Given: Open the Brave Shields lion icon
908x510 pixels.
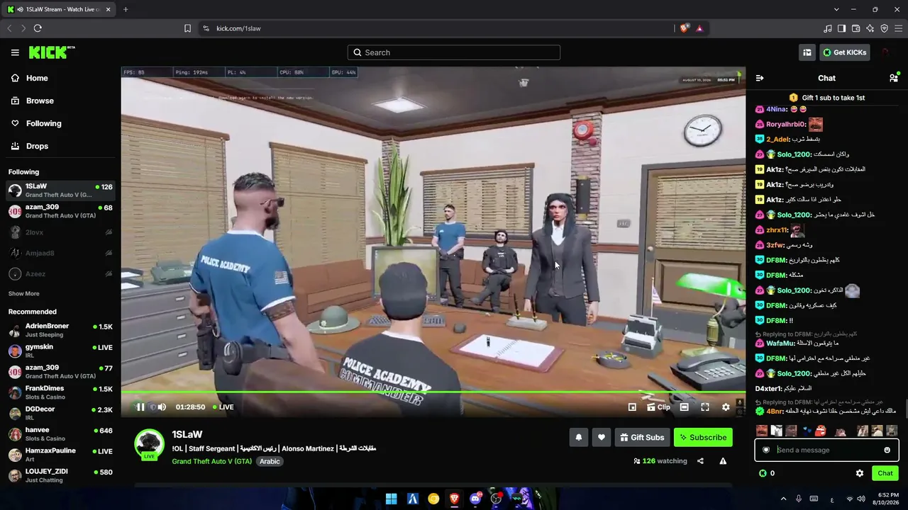Looking at the screenshot, I should click(684, 28).
